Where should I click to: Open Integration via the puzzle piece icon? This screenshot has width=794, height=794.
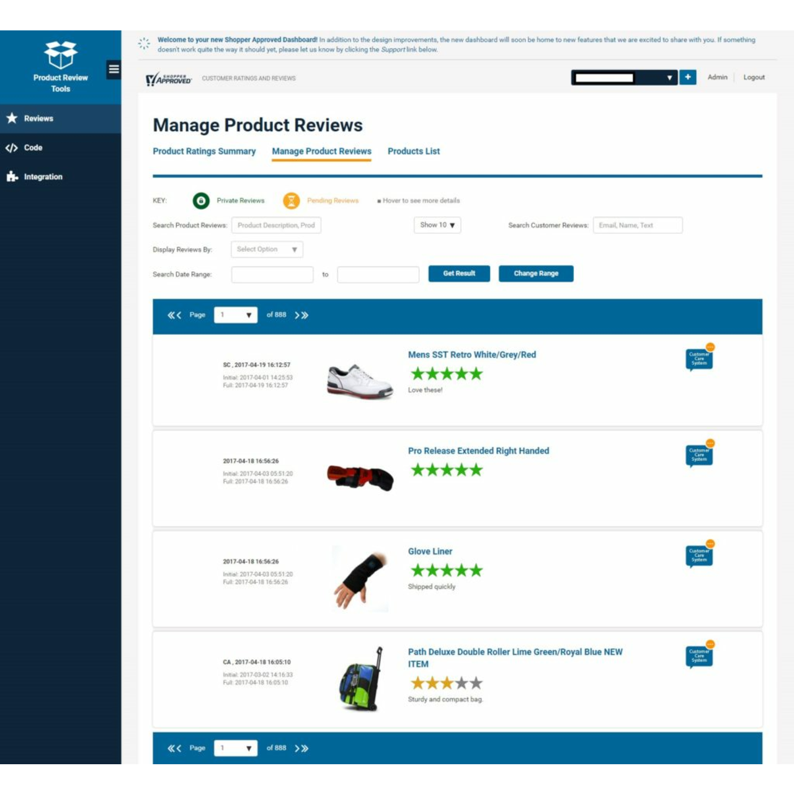coord(11,176)
